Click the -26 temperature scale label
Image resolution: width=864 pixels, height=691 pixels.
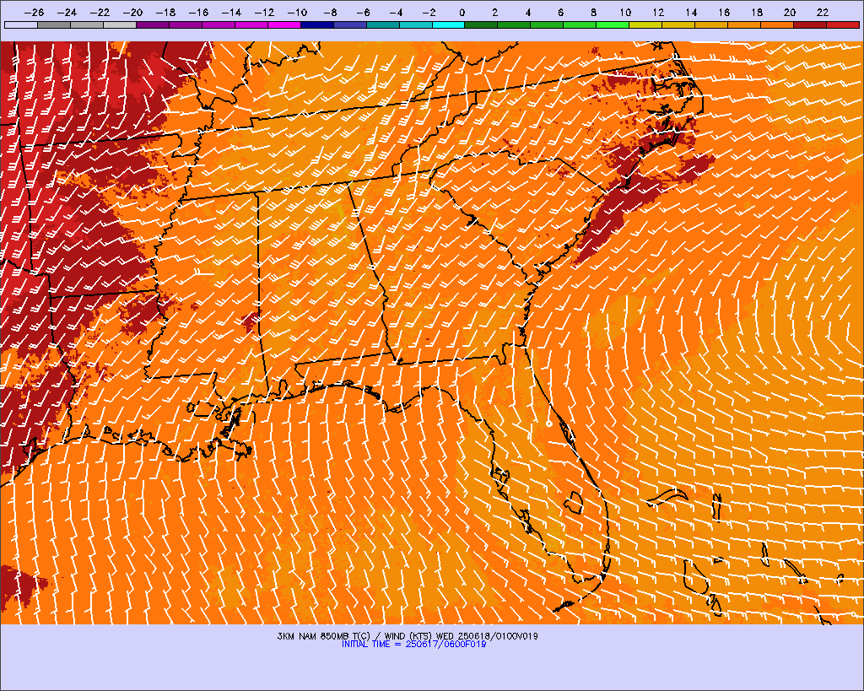tap(35, 12)
